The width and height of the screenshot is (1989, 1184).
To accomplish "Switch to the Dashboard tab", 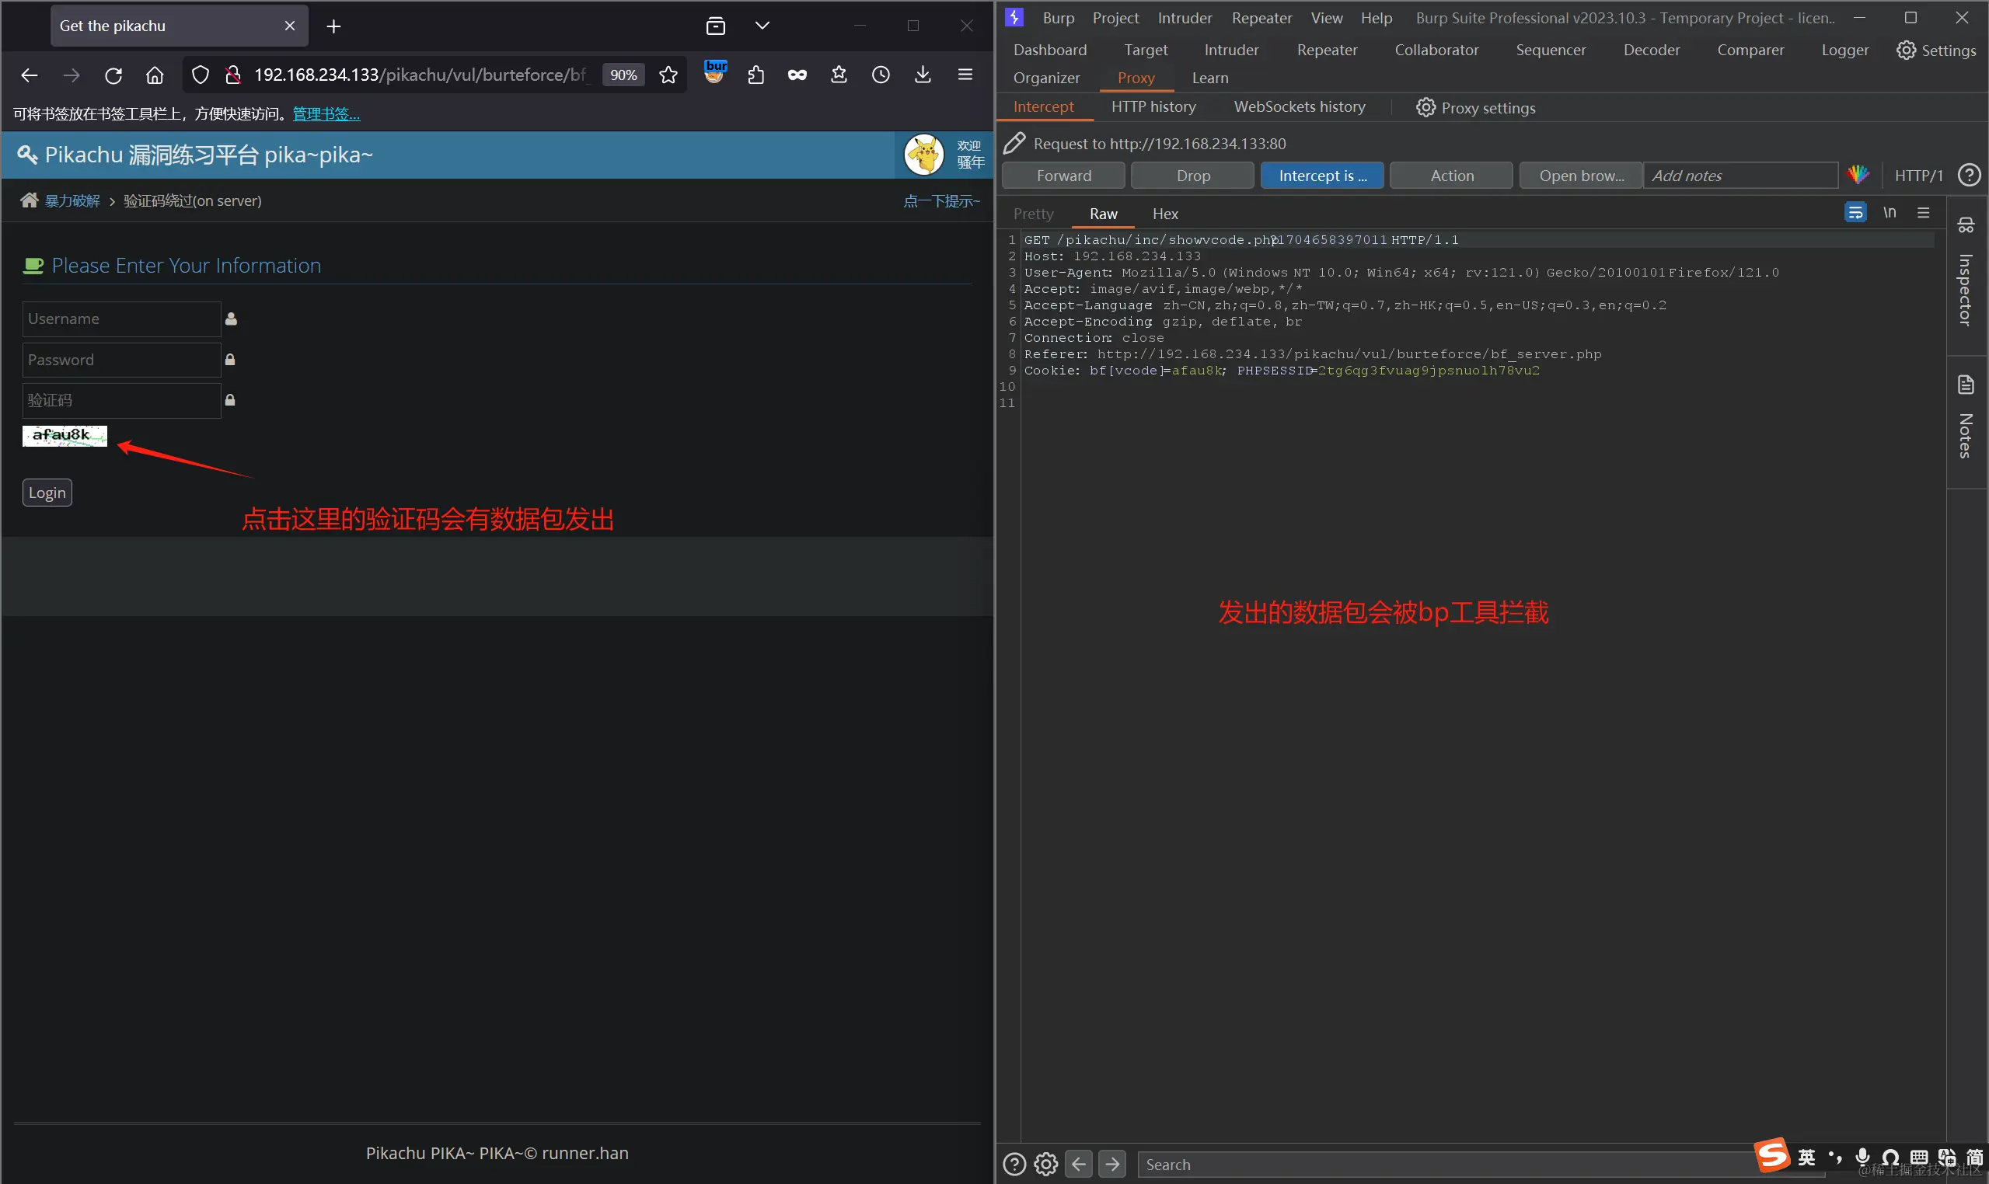I will 1049,50.
